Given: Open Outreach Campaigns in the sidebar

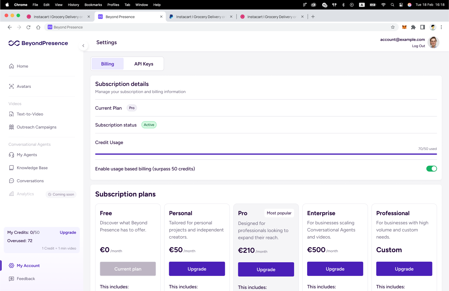Looking at the screenshot, I should click(33, 127).
